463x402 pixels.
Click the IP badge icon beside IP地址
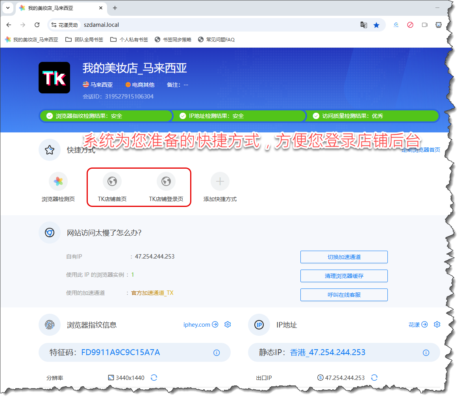(259, 325)
